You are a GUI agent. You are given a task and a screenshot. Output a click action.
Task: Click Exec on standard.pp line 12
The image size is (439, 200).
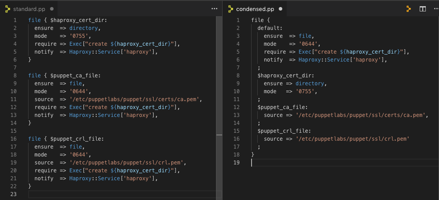(x=76, y=107)
